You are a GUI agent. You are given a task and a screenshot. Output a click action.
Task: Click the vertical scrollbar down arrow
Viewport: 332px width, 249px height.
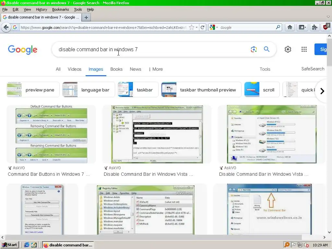(329, 232)
